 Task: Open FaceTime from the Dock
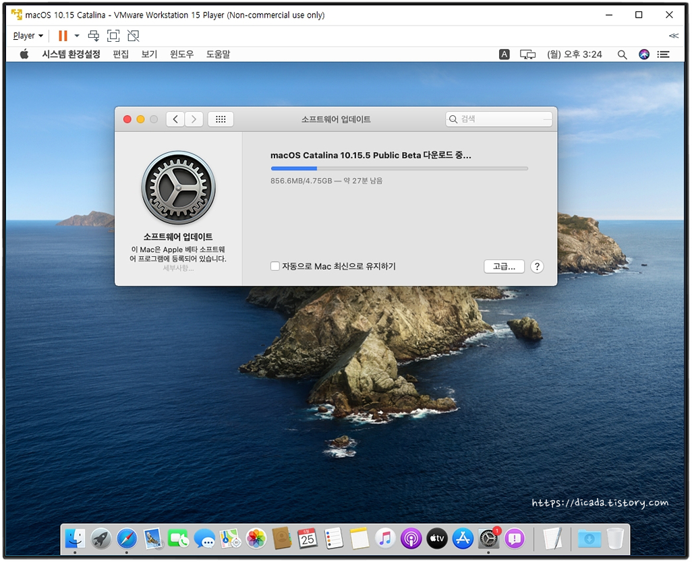[178, 538]
